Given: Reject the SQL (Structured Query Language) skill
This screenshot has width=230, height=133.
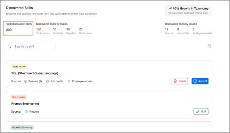Looking at the screenshot, I should (x=180, y=81).
